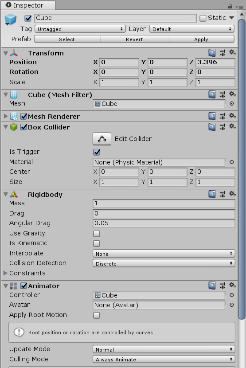Open Rigidbody help reference icon
Screen dimensions: 246x368
pyautogui.click(x=212, y=194)
